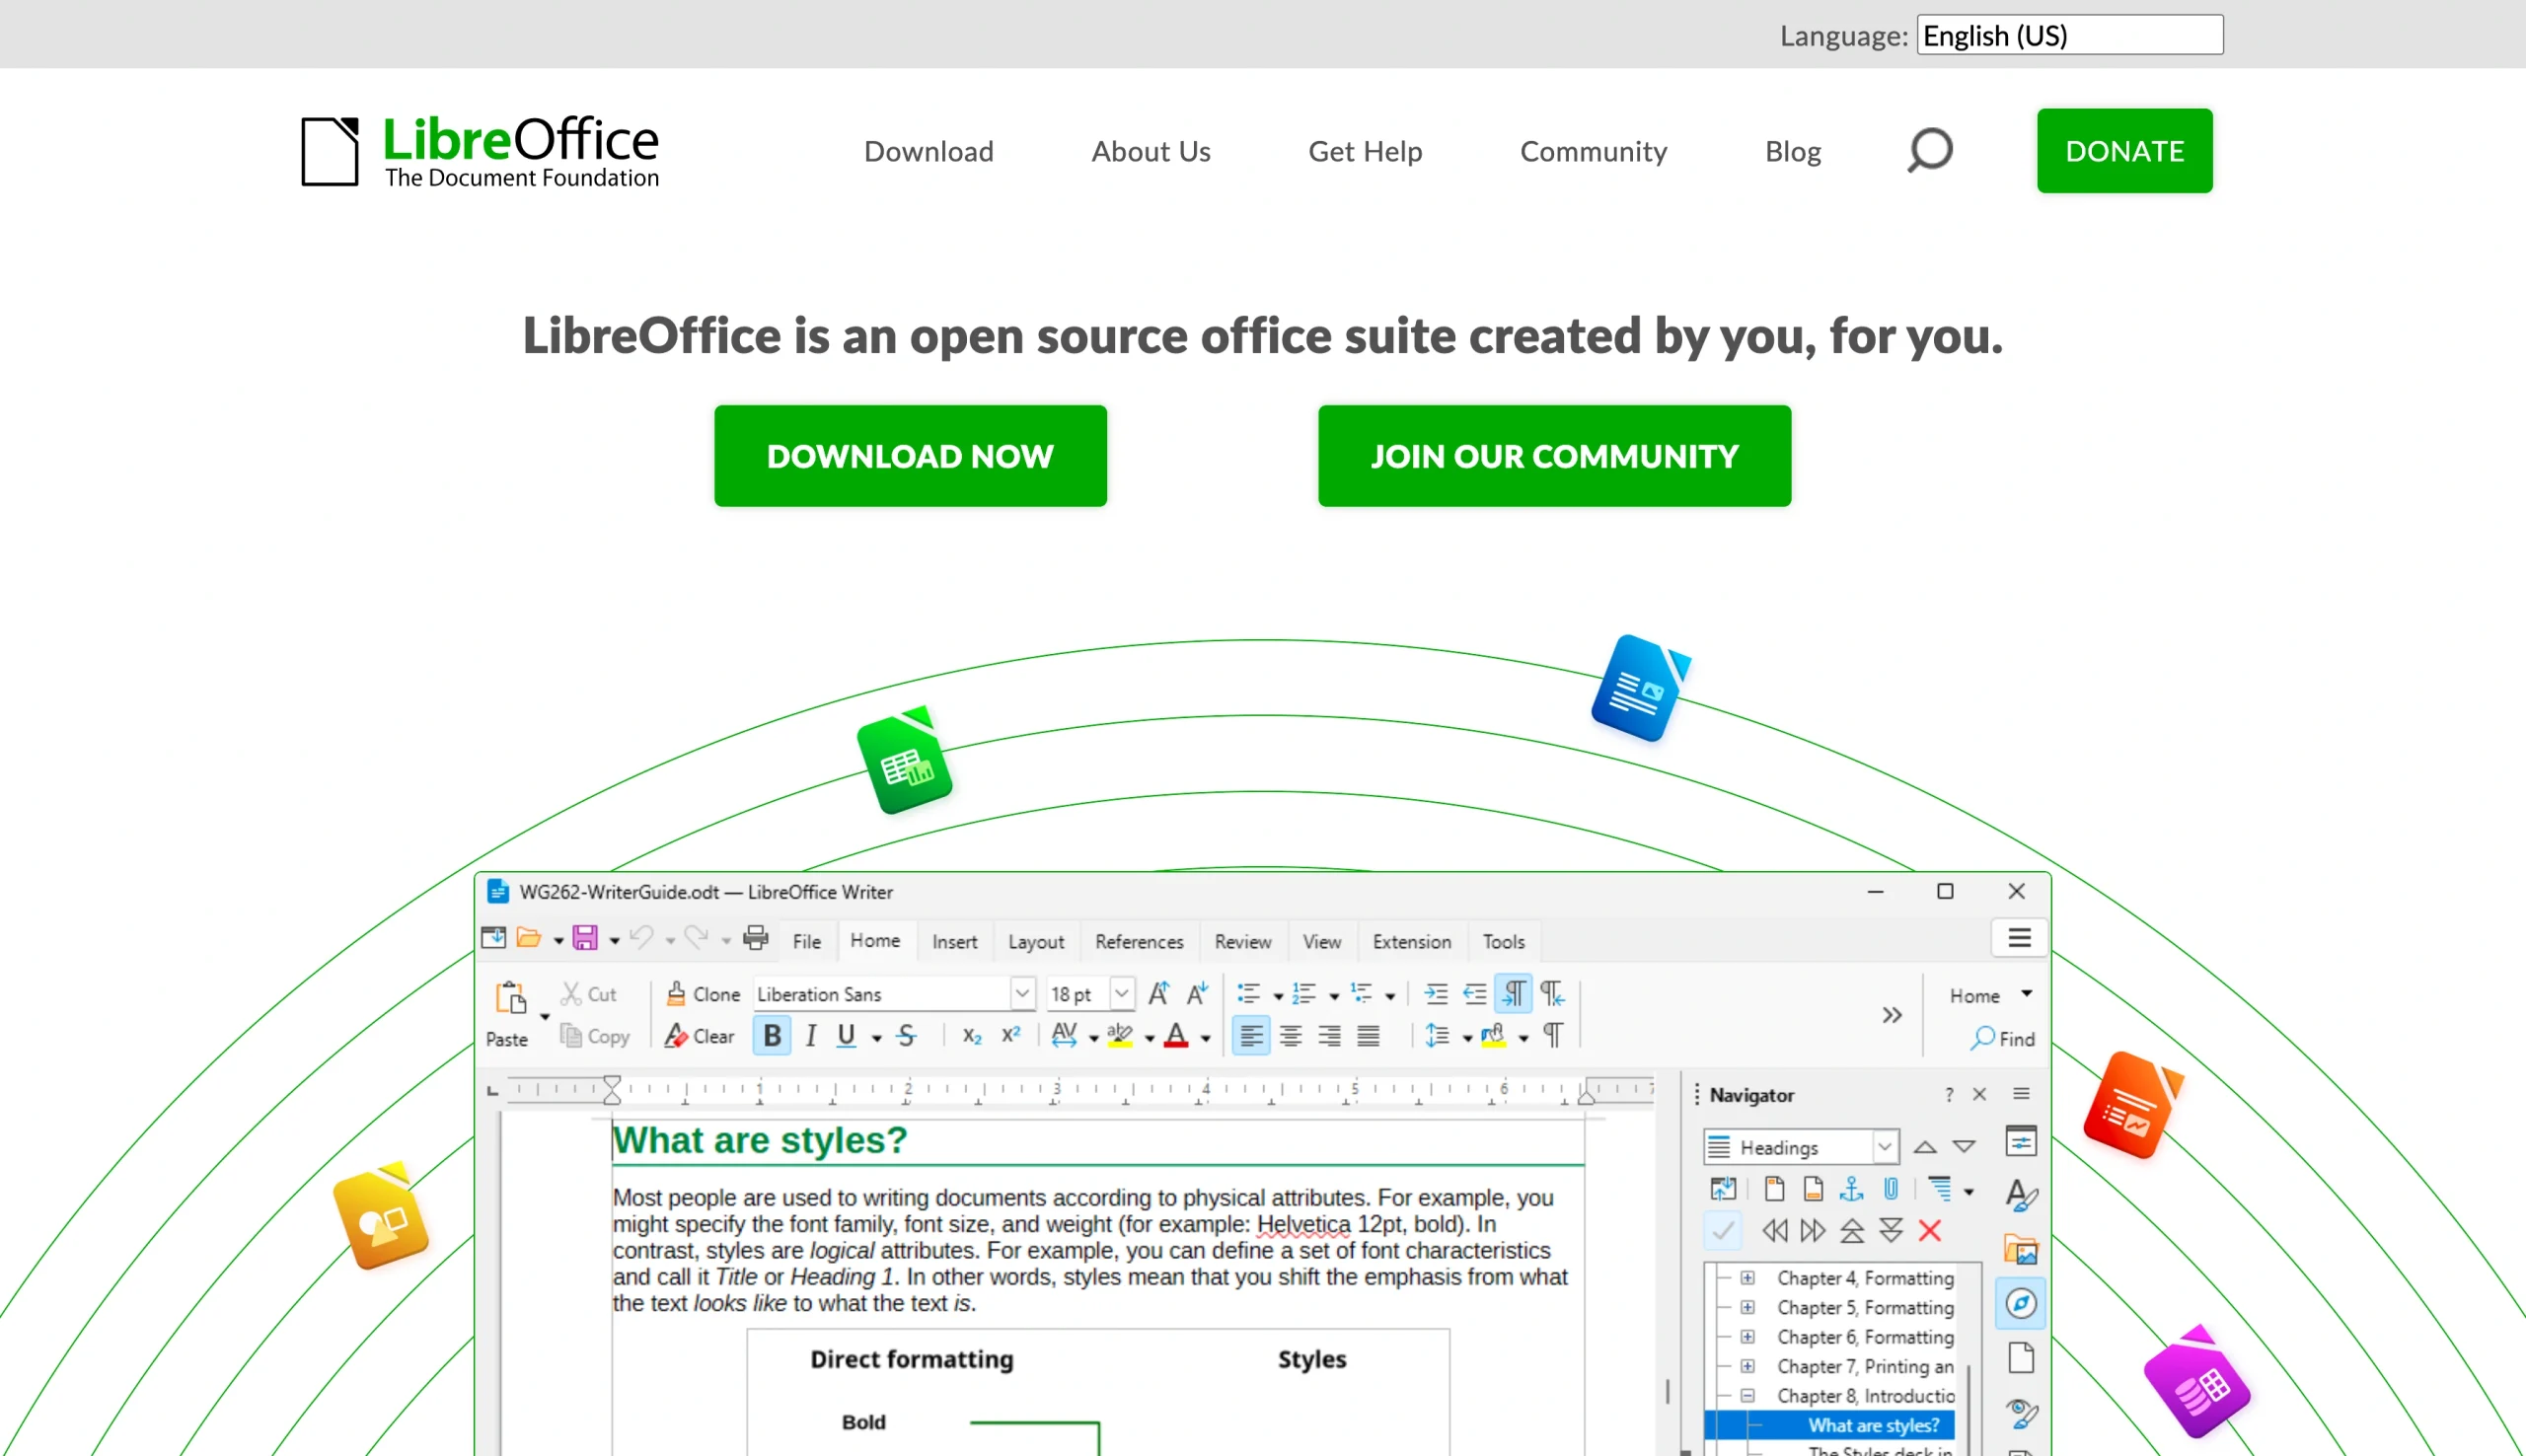Toggle formatting marks pilcrow
2526x1456 pixels.
(1553, 1035)
